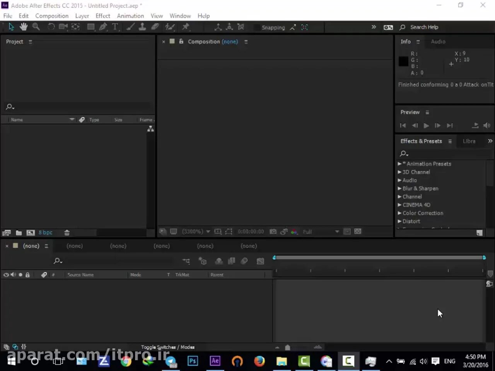Select the Horizontal Type tool

(x=115, y=27)
